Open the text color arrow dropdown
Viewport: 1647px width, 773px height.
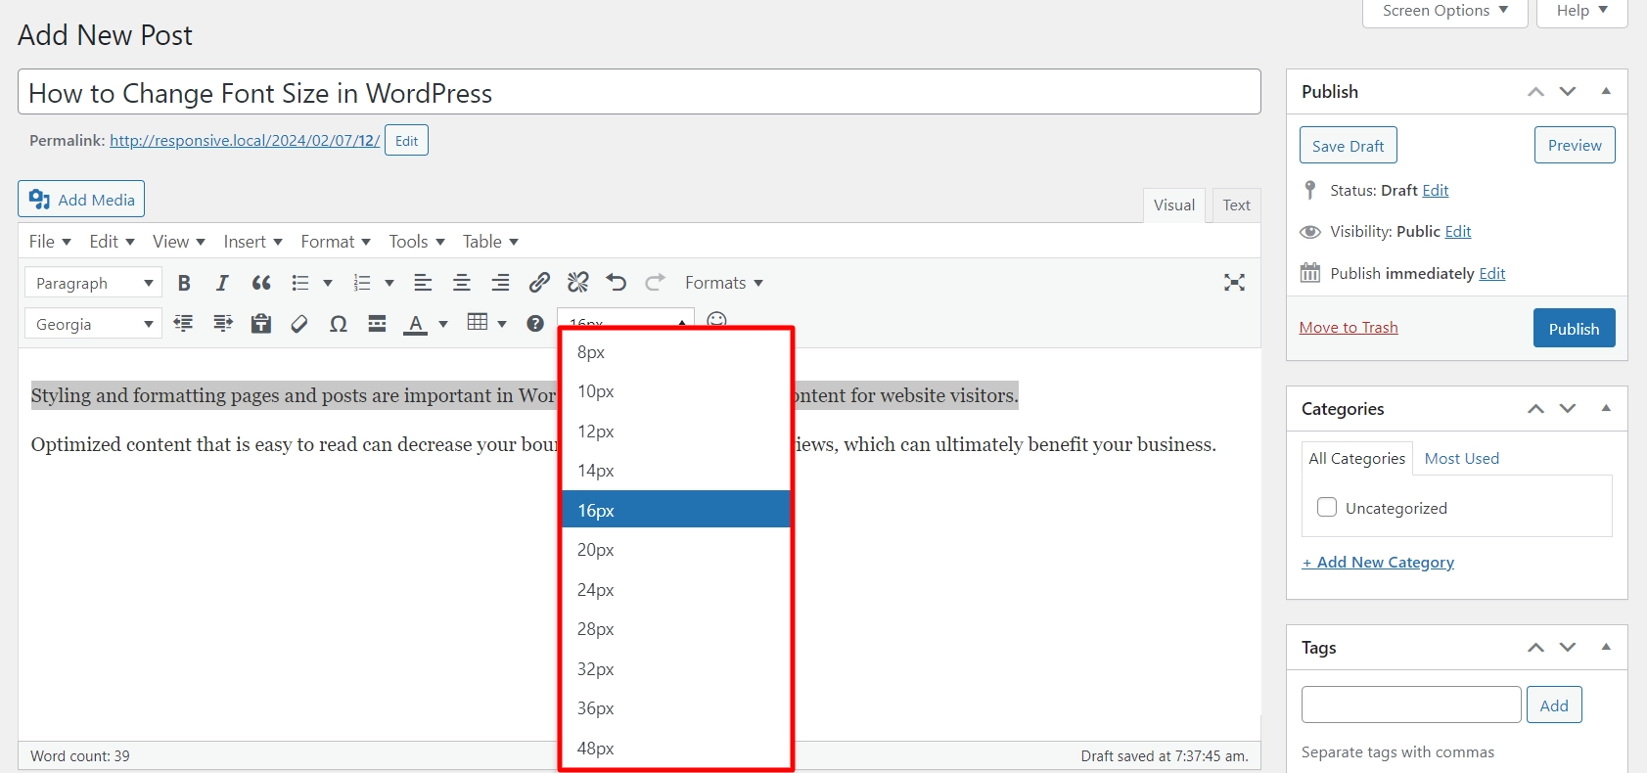(x=443, y=323)
